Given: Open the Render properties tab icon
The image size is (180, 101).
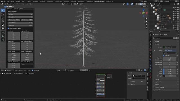Looking at the screenshot, I should [150, 38].
